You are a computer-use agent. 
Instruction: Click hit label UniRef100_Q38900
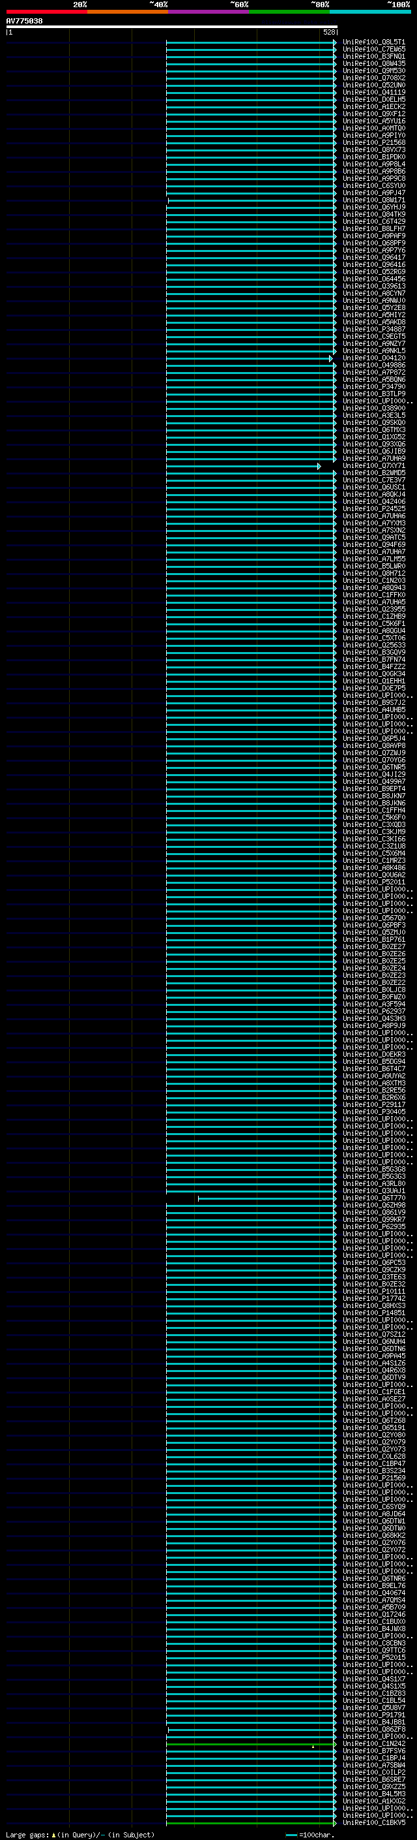(x=373, y=409)
